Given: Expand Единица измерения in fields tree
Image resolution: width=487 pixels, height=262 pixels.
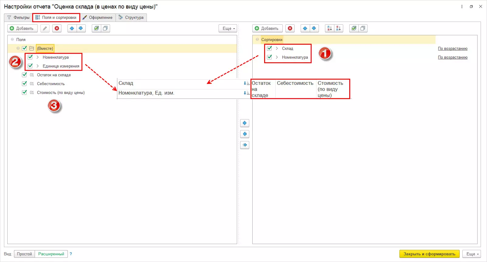Looking at the screenshot, I should tap(38, 66).
